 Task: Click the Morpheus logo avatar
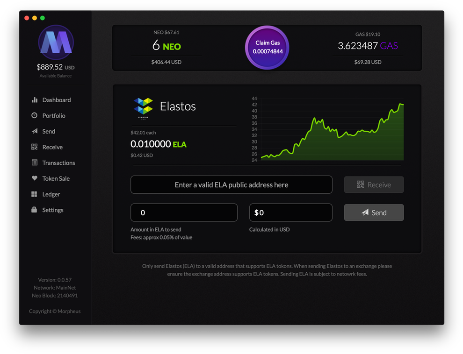[x=56, y=42]
